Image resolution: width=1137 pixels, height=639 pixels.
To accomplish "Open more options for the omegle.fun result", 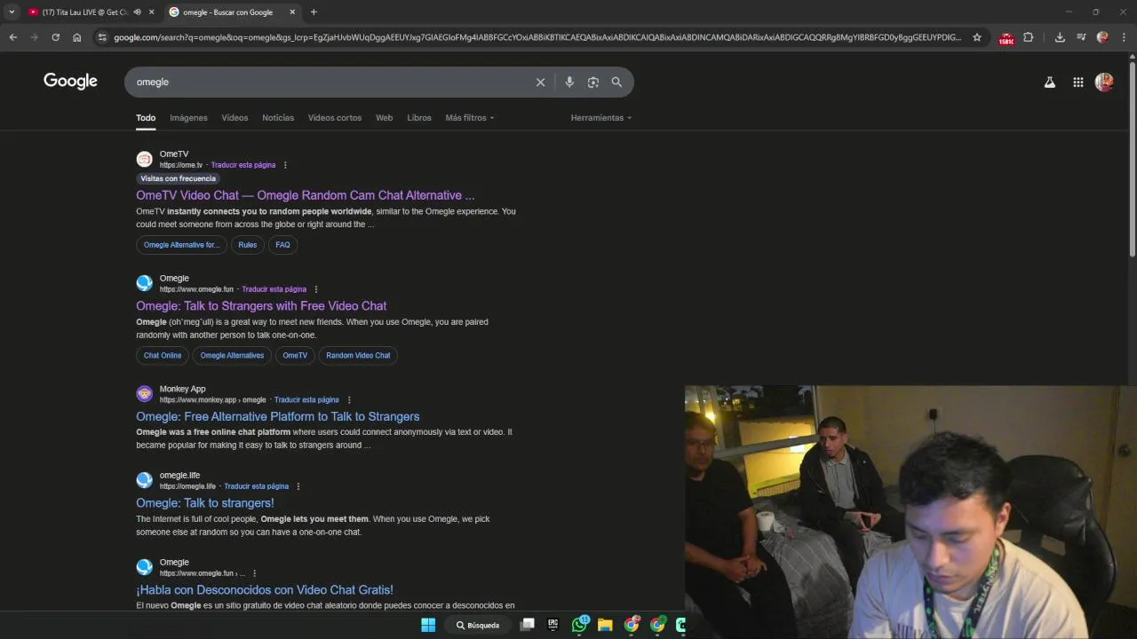I will coord(316,289).
